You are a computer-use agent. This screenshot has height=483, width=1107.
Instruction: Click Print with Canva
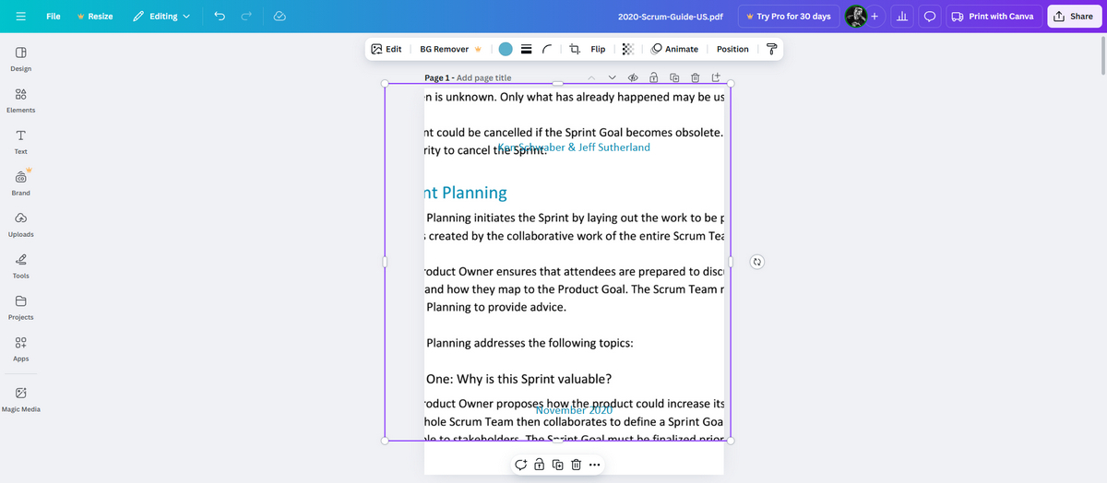(x=994, y=16)
